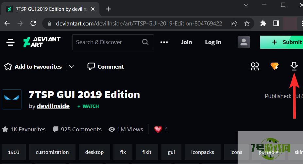The height and width of the screenshot is (164, 303).
Task: Click the Search & Discover input field
Action: point(106,42)
